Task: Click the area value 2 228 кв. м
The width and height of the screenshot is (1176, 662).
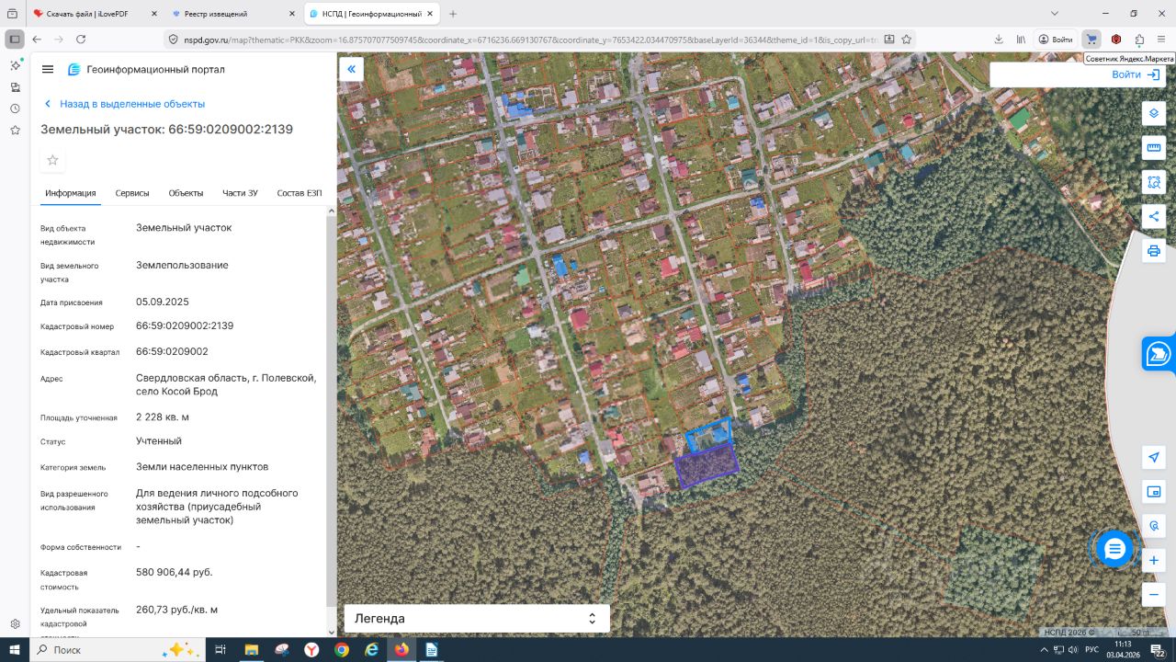Action: coord(163,417)
